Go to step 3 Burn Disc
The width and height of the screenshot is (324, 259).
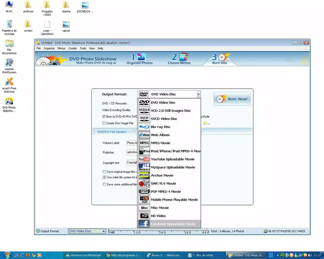(x=220, y=59)
